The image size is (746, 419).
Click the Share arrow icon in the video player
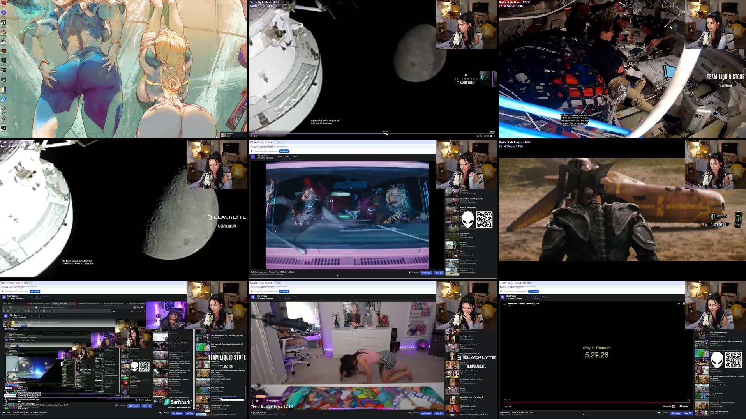[506, 407]
